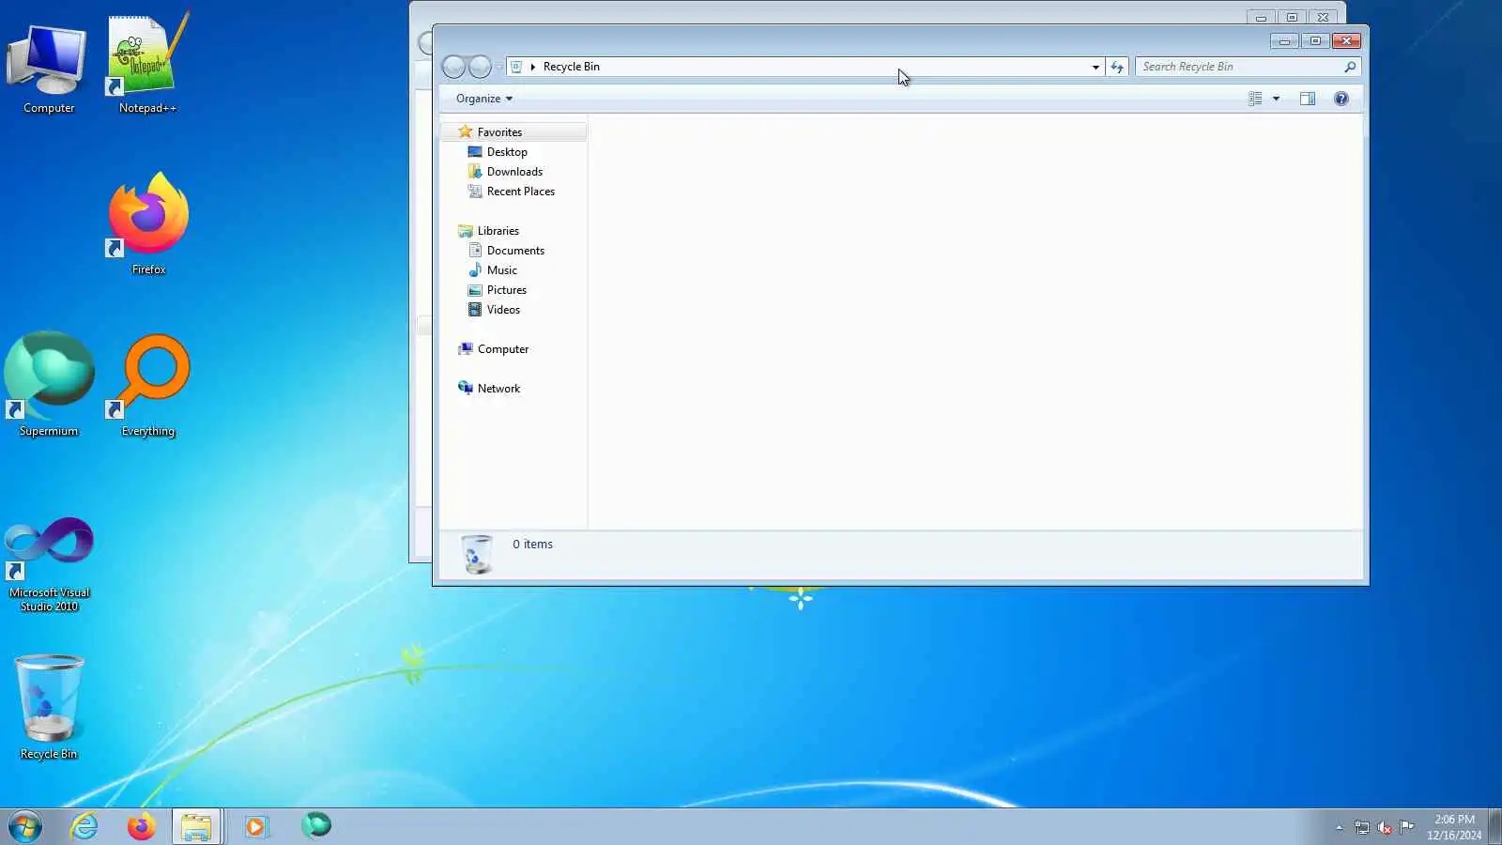Screen dimensions: 1502x845
Task: Open Supermium from the taskbar
Action: pos(316,826)
